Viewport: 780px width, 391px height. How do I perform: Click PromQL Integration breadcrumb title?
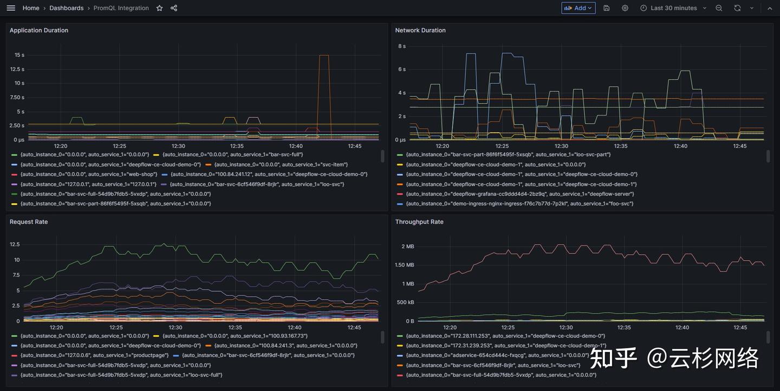[x=121, y=8]
